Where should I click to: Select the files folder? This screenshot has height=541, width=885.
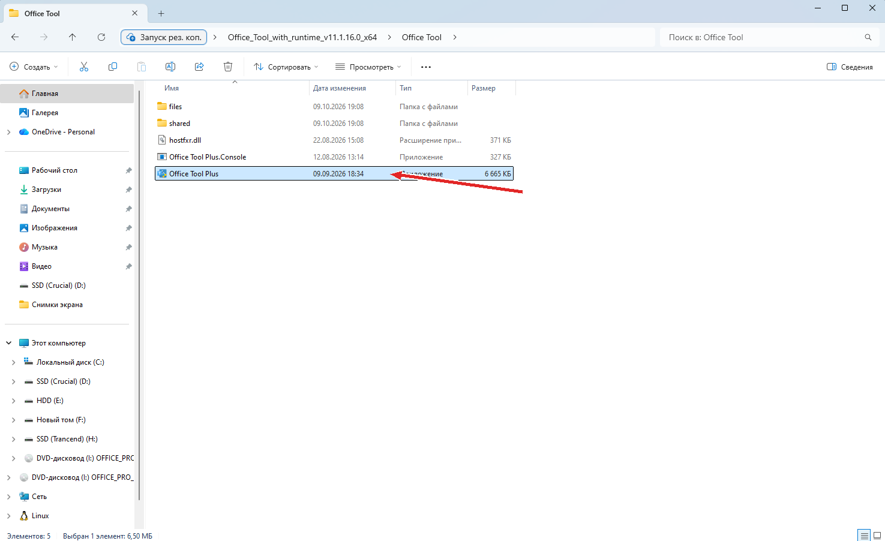tap(334, 107)
